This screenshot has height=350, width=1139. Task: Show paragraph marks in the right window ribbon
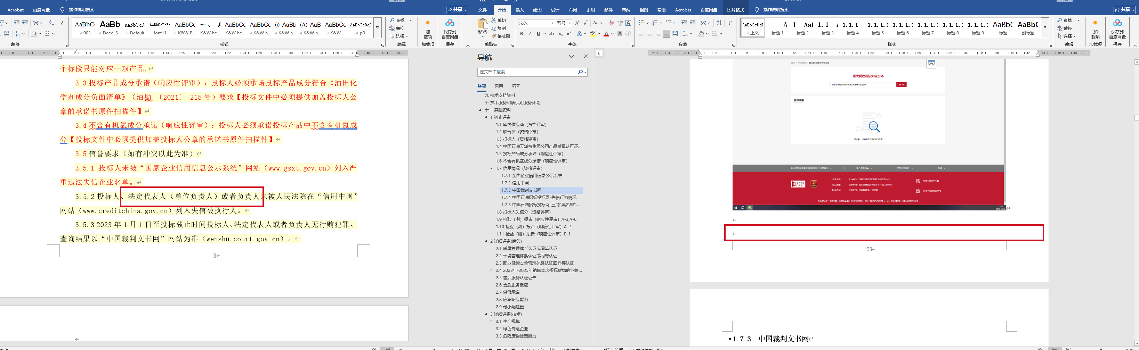click(x=729, y=23)
